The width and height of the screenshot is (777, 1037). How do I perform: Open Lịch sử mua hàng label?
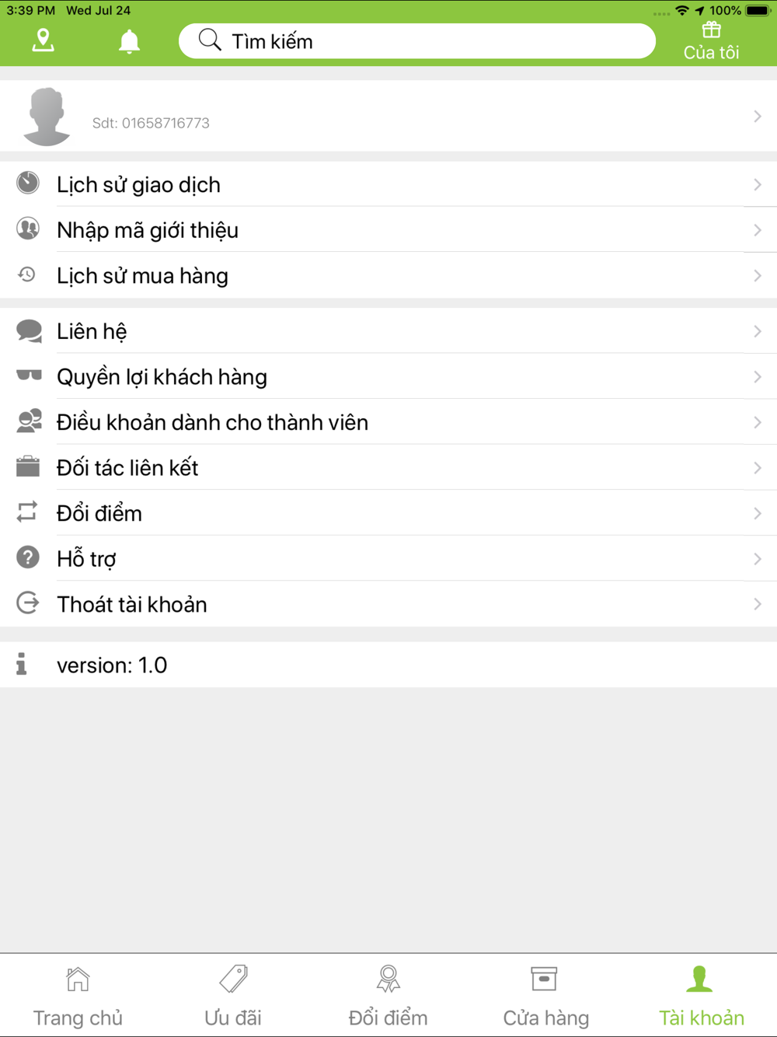142,276
